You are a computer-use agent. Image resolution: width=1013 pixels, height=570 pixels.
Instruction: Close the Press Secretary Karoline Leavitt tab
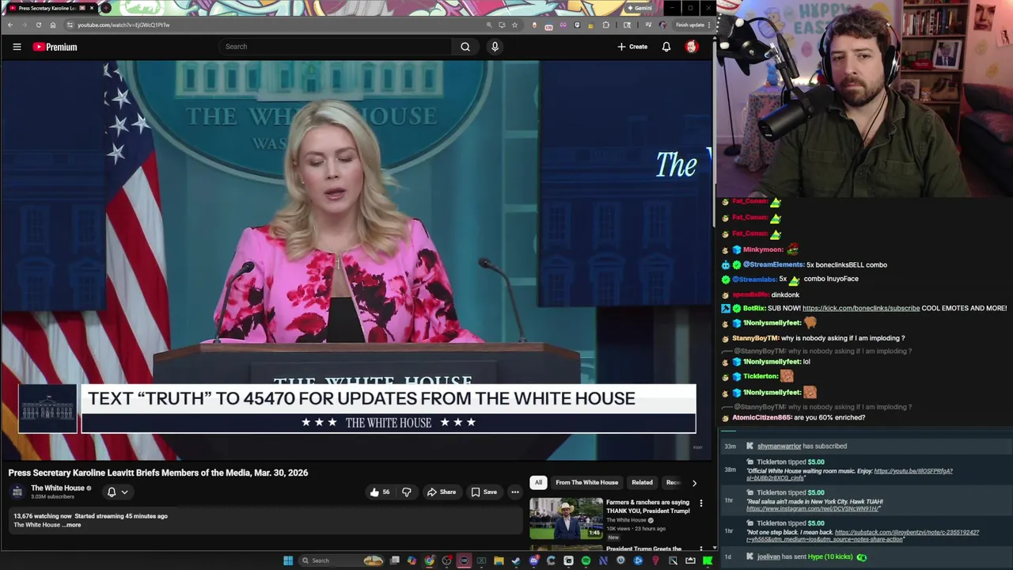coord(92,8)
